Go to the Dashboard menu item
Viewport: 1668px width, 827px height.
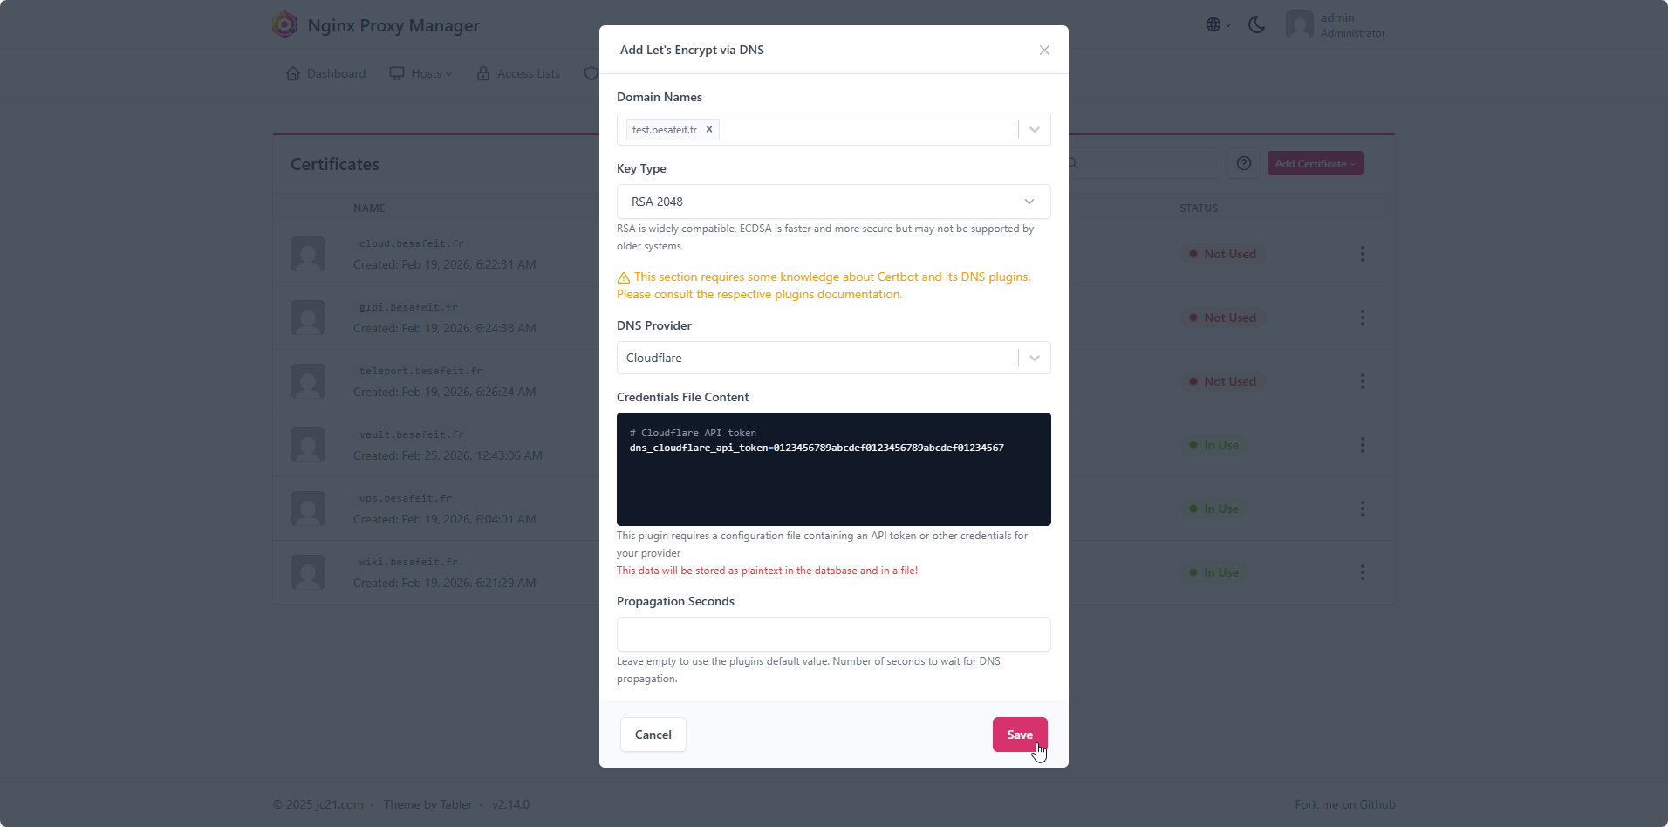click(x=325, y=73)
